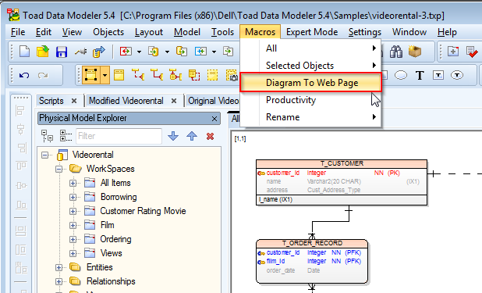Click the red-framed compare models icon

click(x=126, y=51)
